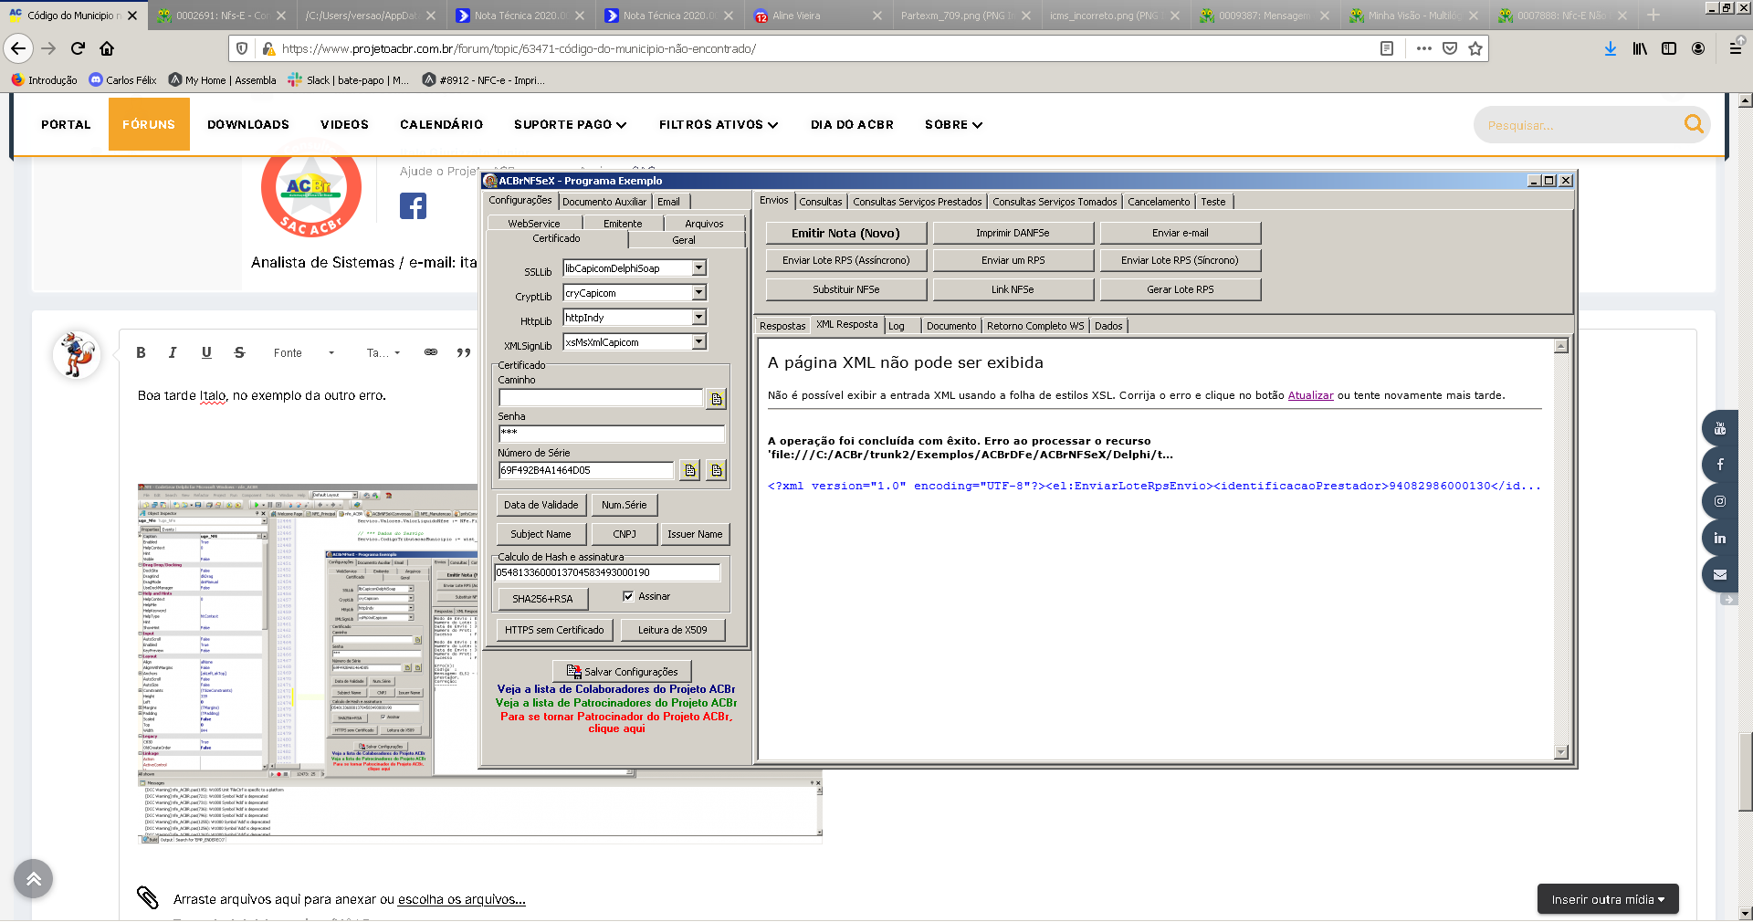Image resolution: width=1753 pixels, height=922 pixels.
Task: Switch to the Log tab
Action: pyautogui.click(x=897, y=326)
